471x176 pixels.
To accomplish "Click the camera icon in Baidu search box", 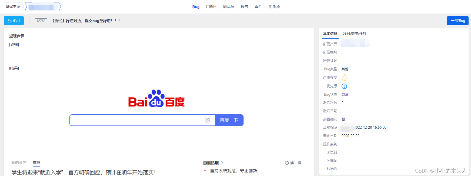I will 207,120.
